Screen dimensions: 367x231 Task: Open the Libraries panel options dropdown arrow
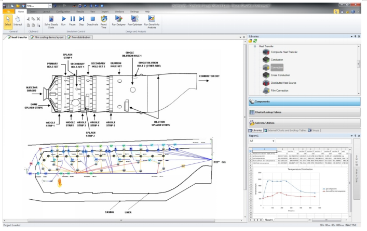pyautogui.click(x=351, y=36)
